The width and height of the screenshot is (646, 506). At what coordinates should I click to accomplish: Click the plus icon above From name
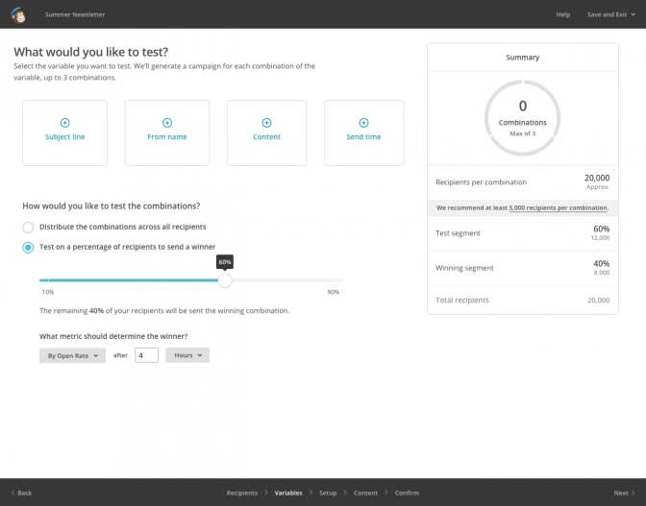[167, 122]
